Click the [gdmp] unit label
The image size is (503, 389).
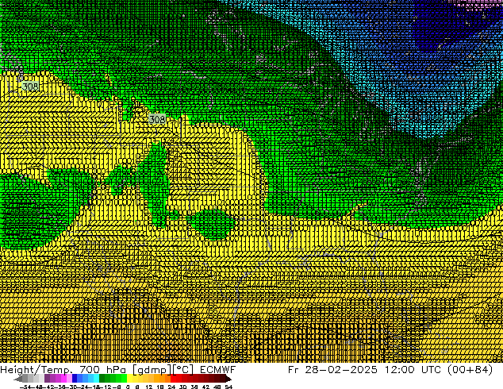152,370
